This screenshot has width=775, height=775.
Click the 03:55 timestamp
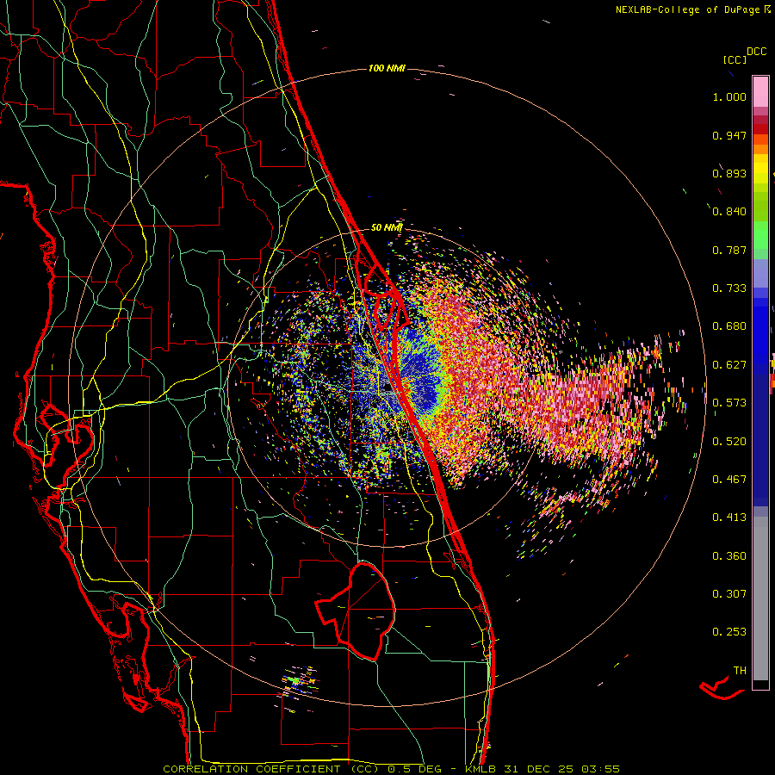(600, 769)
